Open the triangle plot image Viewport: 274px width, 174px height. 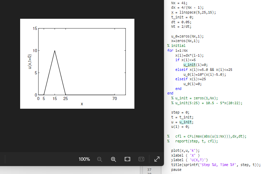[77, 64]
